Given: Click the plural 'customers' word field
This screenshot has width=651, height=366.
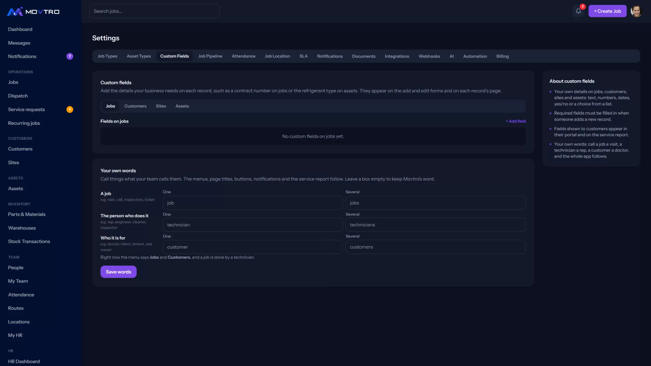Looking at the screenshot, I should coord(435,247).
